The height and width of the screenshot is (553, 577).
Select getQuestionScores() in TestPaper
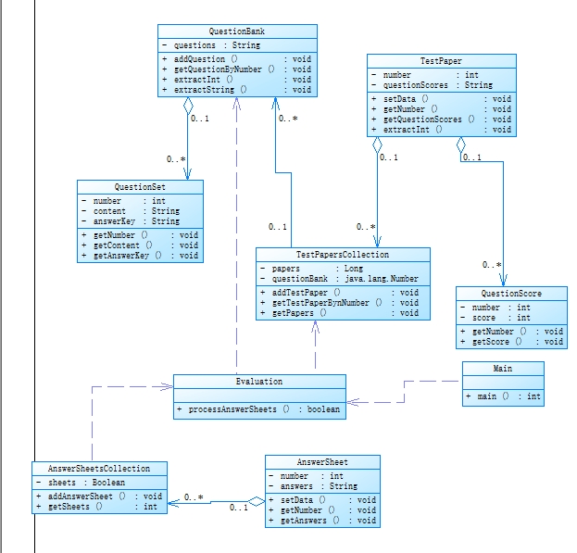(441, 119)
